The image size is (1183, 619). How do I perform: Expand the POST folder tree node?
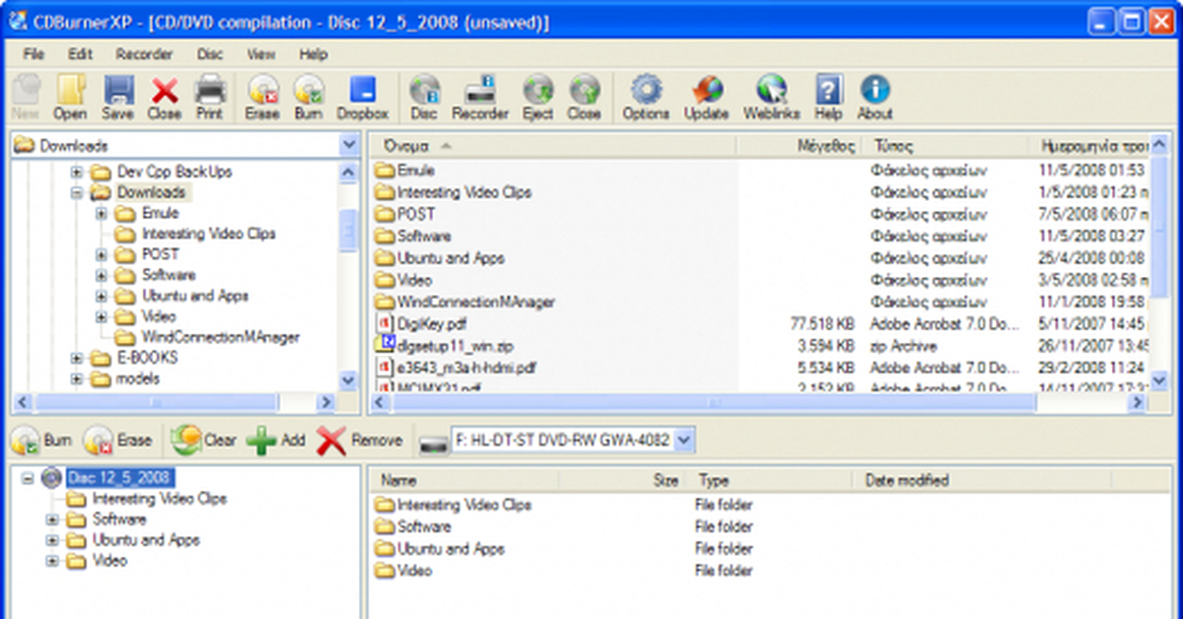[102, 254]
